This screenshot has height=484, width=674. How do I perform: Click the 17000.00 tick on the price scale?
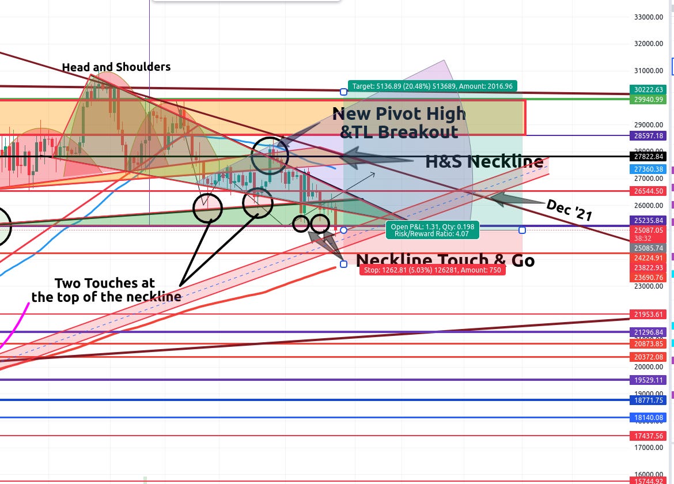pos(649,448)
